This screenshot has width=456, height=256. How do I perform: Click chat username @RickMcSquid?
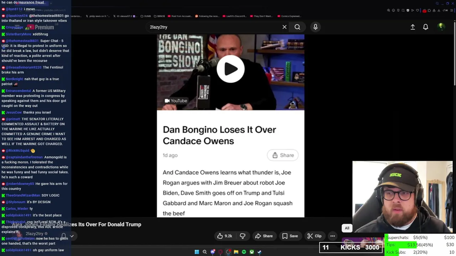pyautogui.click(x=17, y=150)
